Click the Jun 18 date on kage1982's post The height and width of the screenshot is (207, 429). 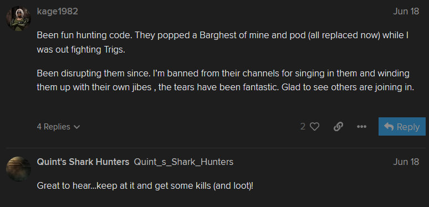click(406, 12)
